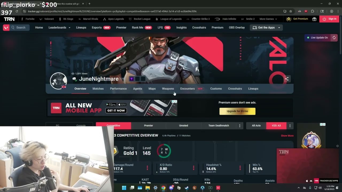
Task: Open Rocket League in games bar
Action: pyautogui.click(x=142, y=19)
